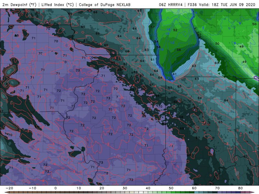The height and width of the screenshot is (194, 259).
Task: Click the color scale label "80"
Action: [241, 188]
